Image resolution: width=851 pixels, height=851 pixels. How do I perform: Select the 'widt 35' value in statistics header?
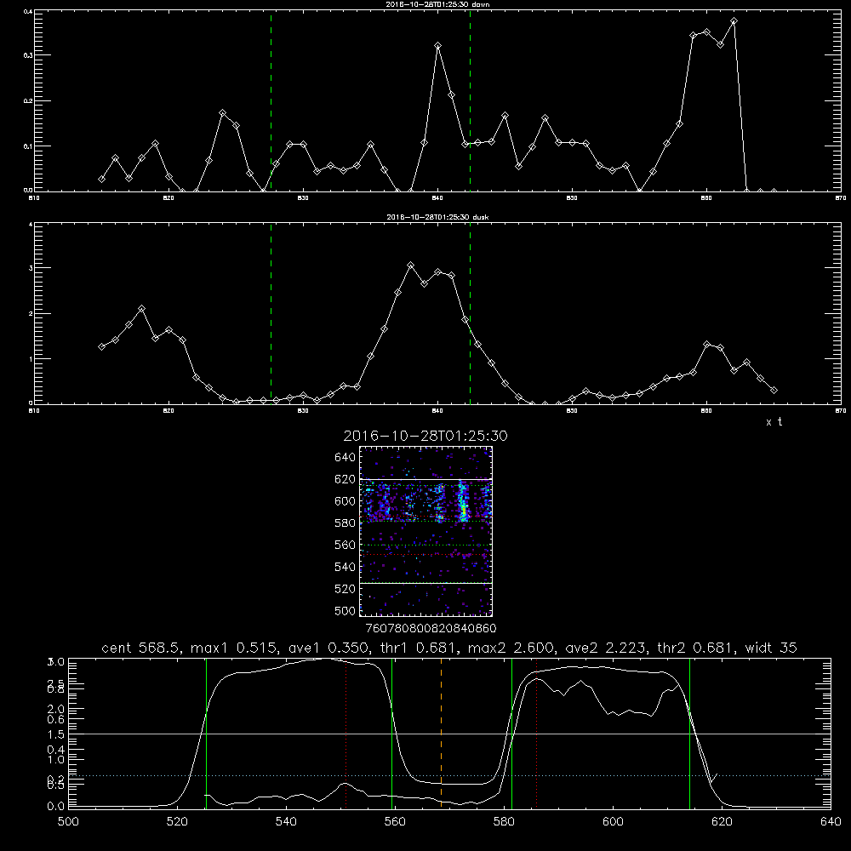coord(771,648)
